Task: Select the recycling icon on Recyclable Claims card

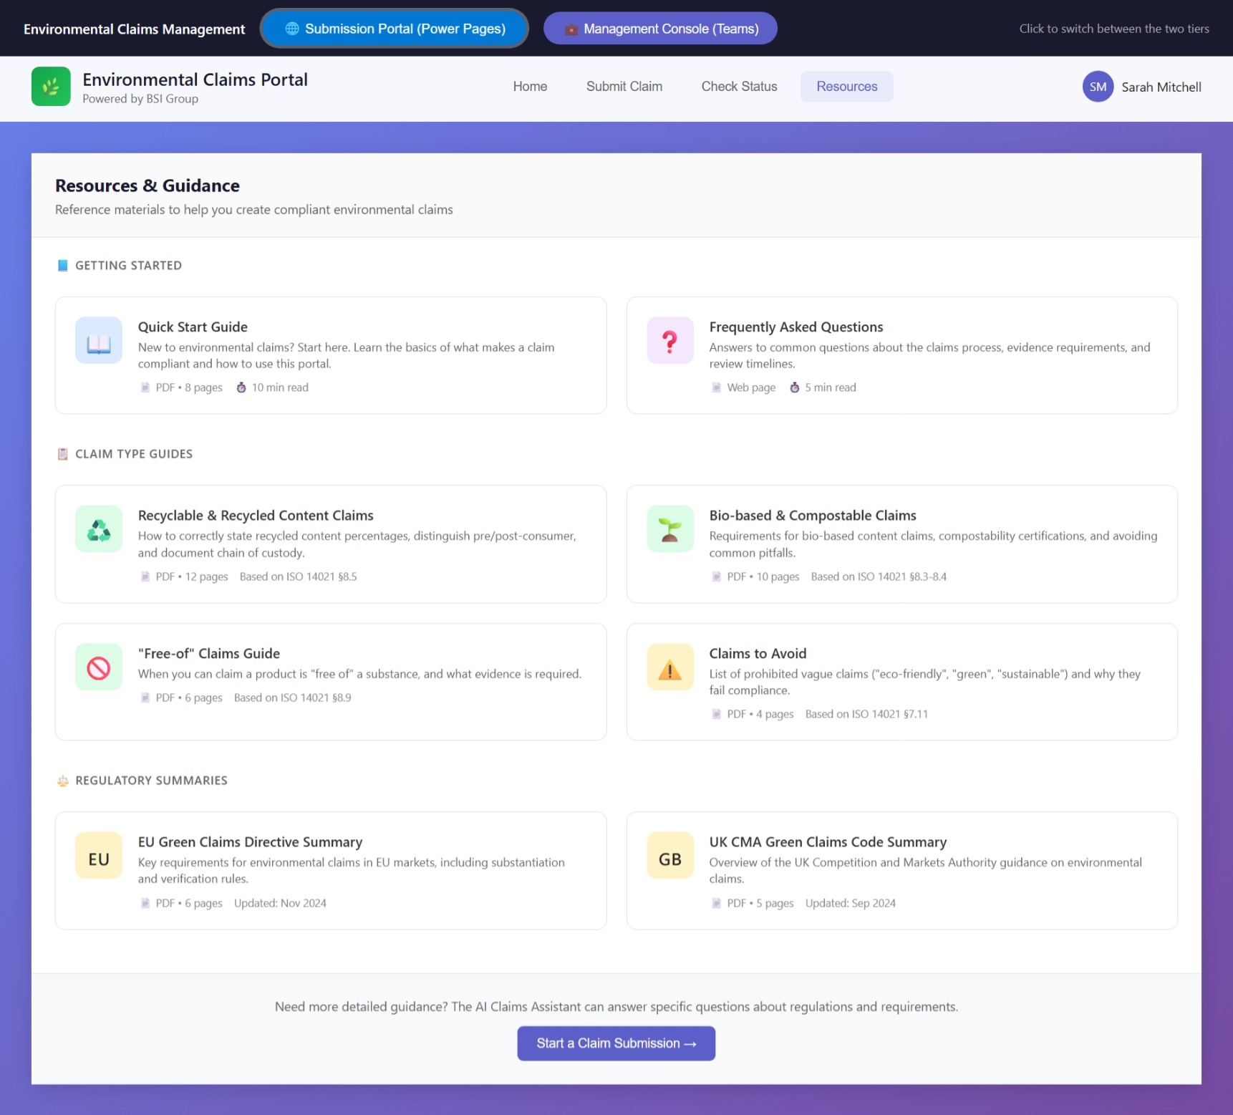Action: click(x=98, y=529)
